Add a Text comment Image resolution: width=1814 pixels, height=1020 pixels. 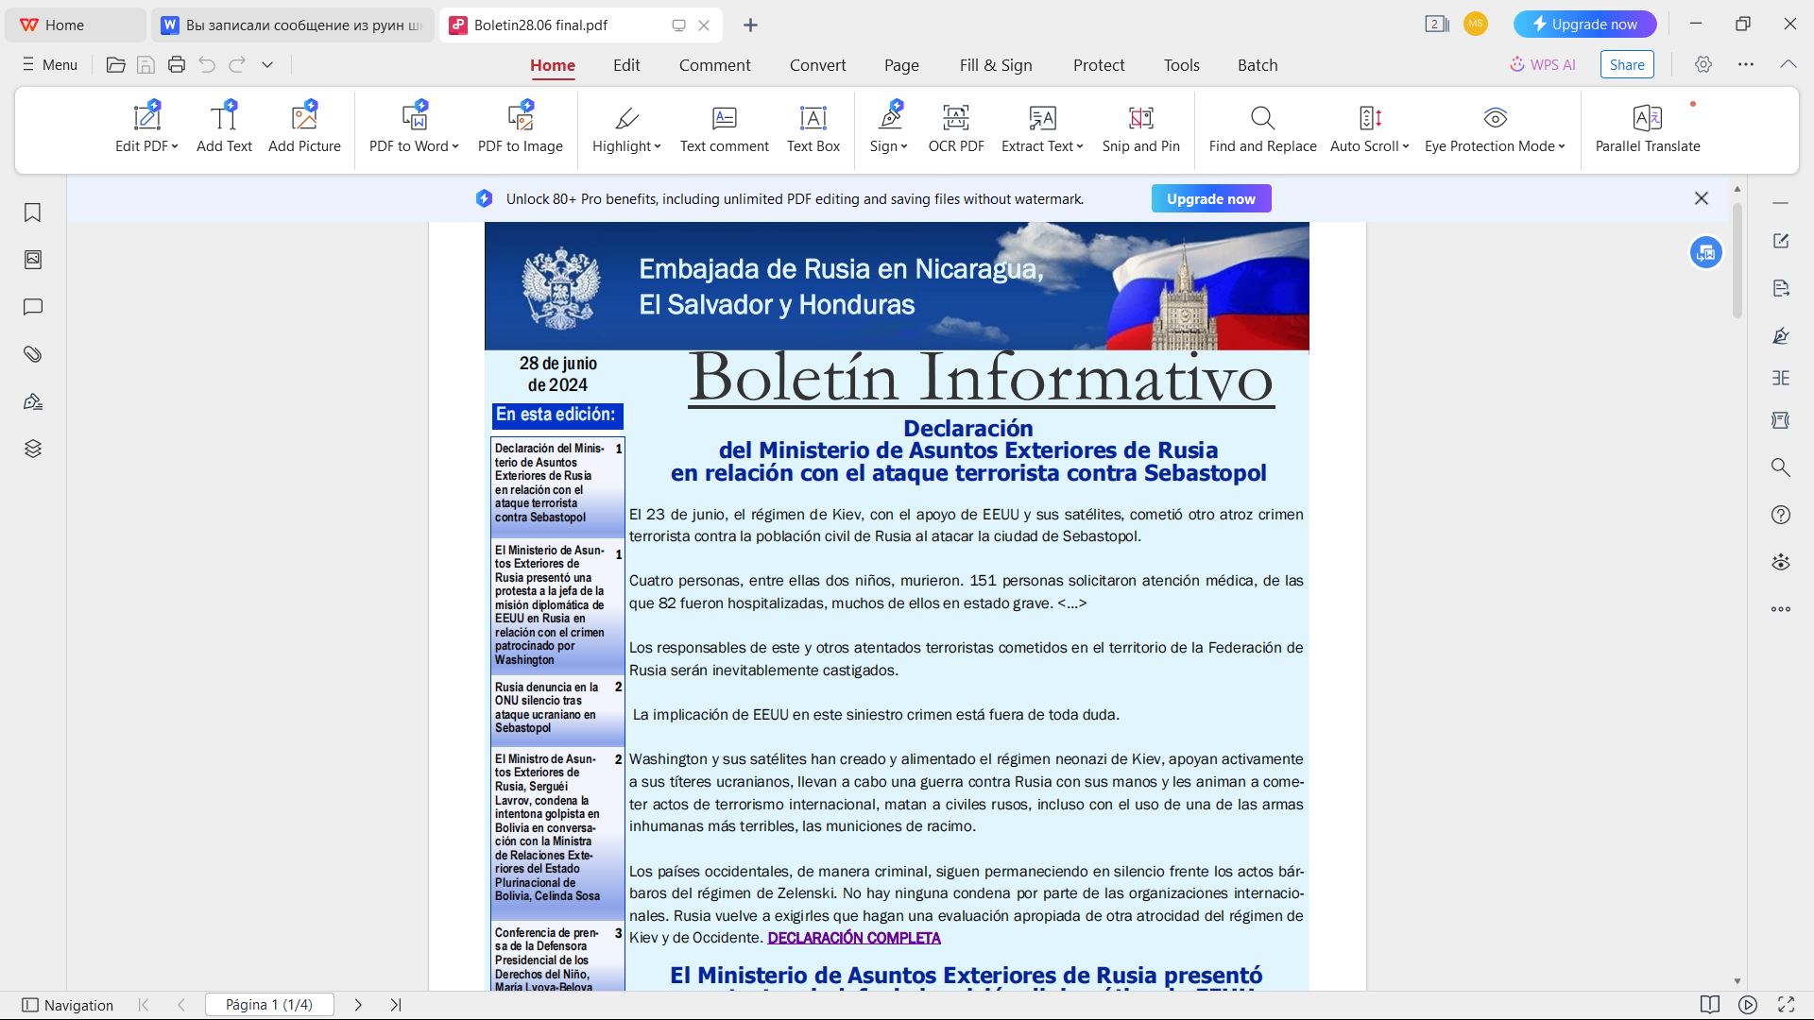point(724,127)
